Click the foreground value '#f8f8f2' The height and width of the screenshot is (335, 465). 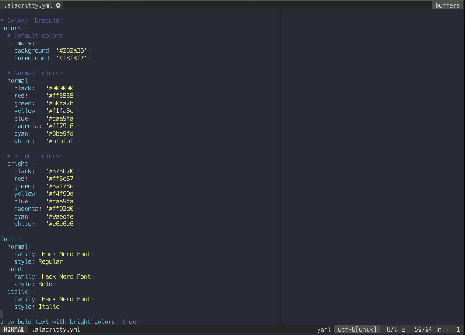coord(71,59)
